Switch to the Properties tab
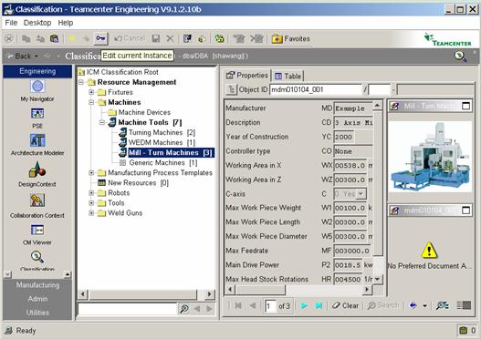This screenshot has width=481, height=339. (x=247, y=76)
